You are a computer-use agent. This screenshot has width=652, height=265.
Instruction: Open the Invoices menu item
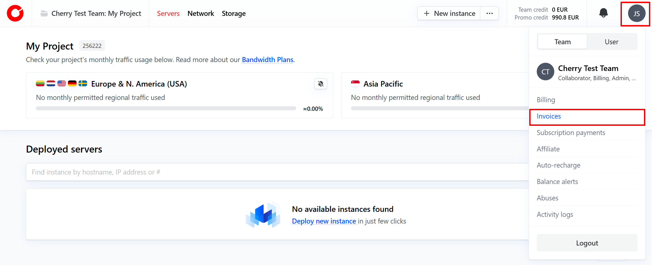[x=549, y=116]
